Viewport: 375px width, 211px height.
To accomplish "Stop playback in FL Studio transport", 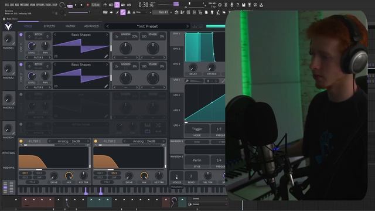I will tap(81, 5).
